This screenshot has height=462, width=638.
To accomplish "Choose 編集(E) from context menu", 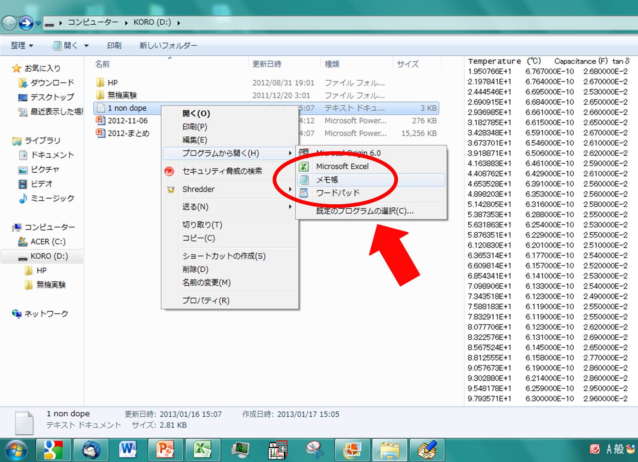I will (195, 140).
